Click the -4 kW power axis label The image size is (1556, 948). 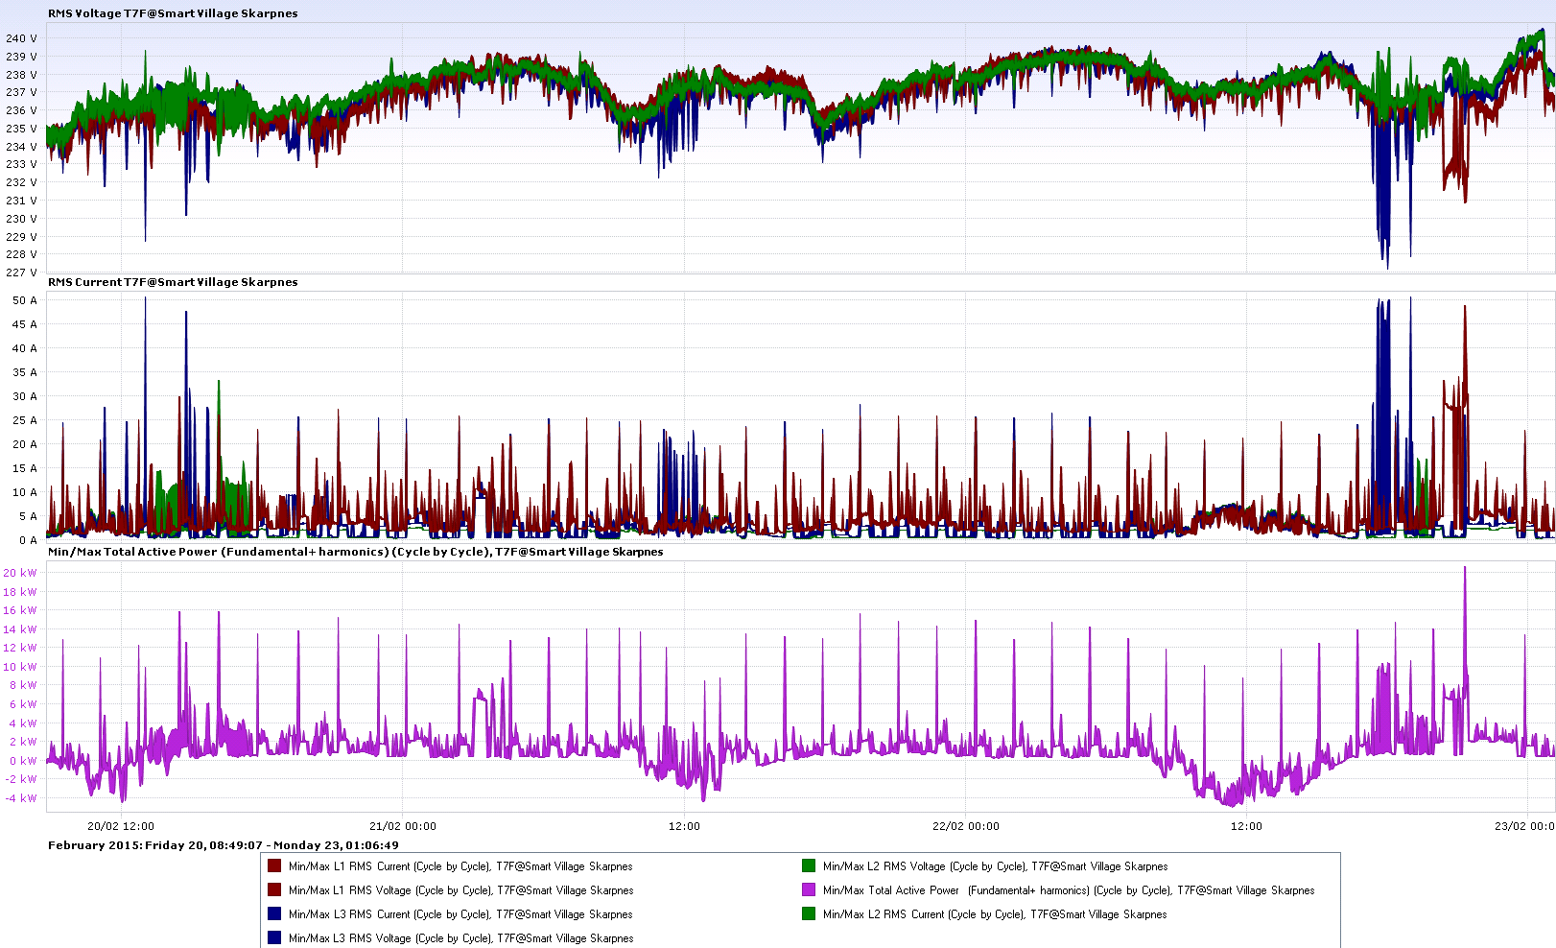(19, 798)
